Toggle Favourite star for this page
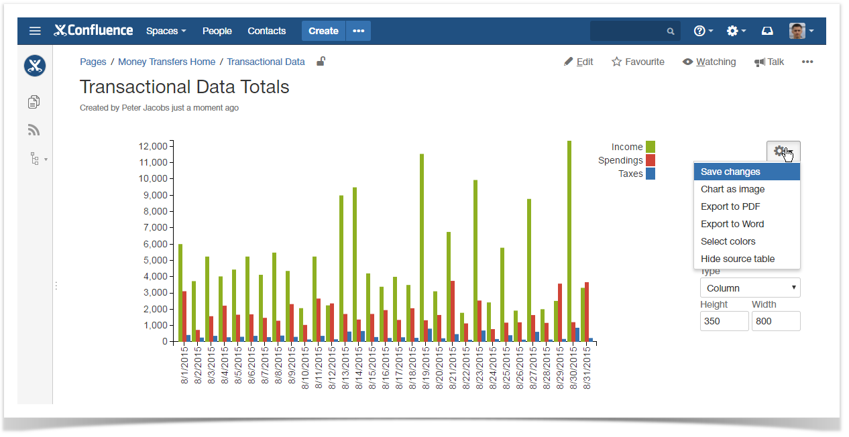This screenshot has width=849, height=437. click(x=638, y=62)
